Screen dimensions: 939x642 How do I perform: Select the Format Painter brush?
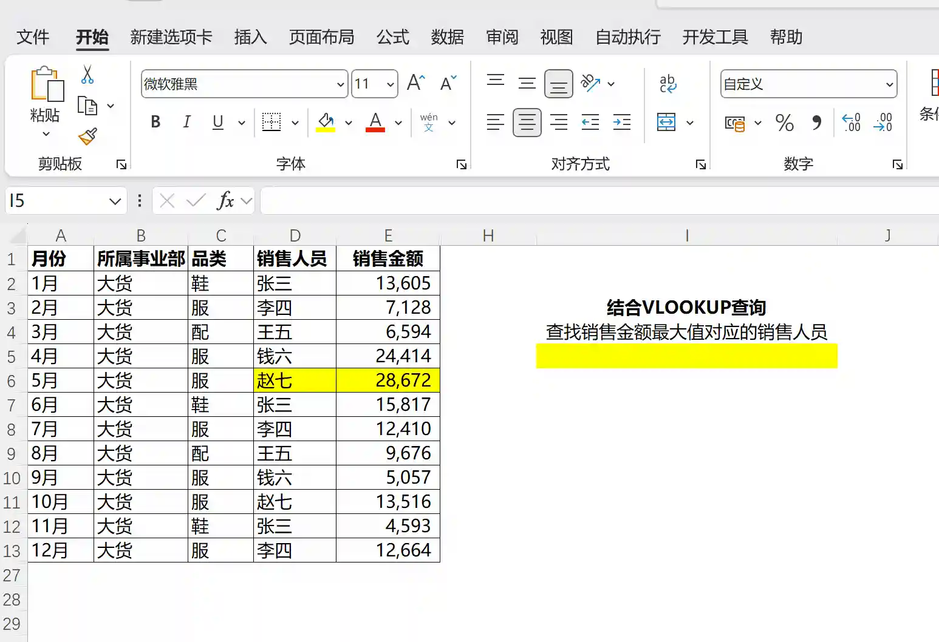point(87,137)
